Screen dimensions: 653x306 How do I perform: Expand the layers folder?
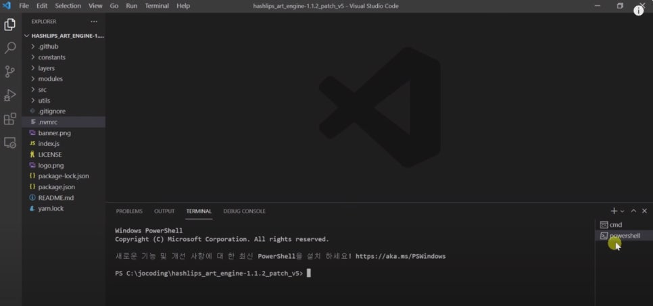(64, 68)
